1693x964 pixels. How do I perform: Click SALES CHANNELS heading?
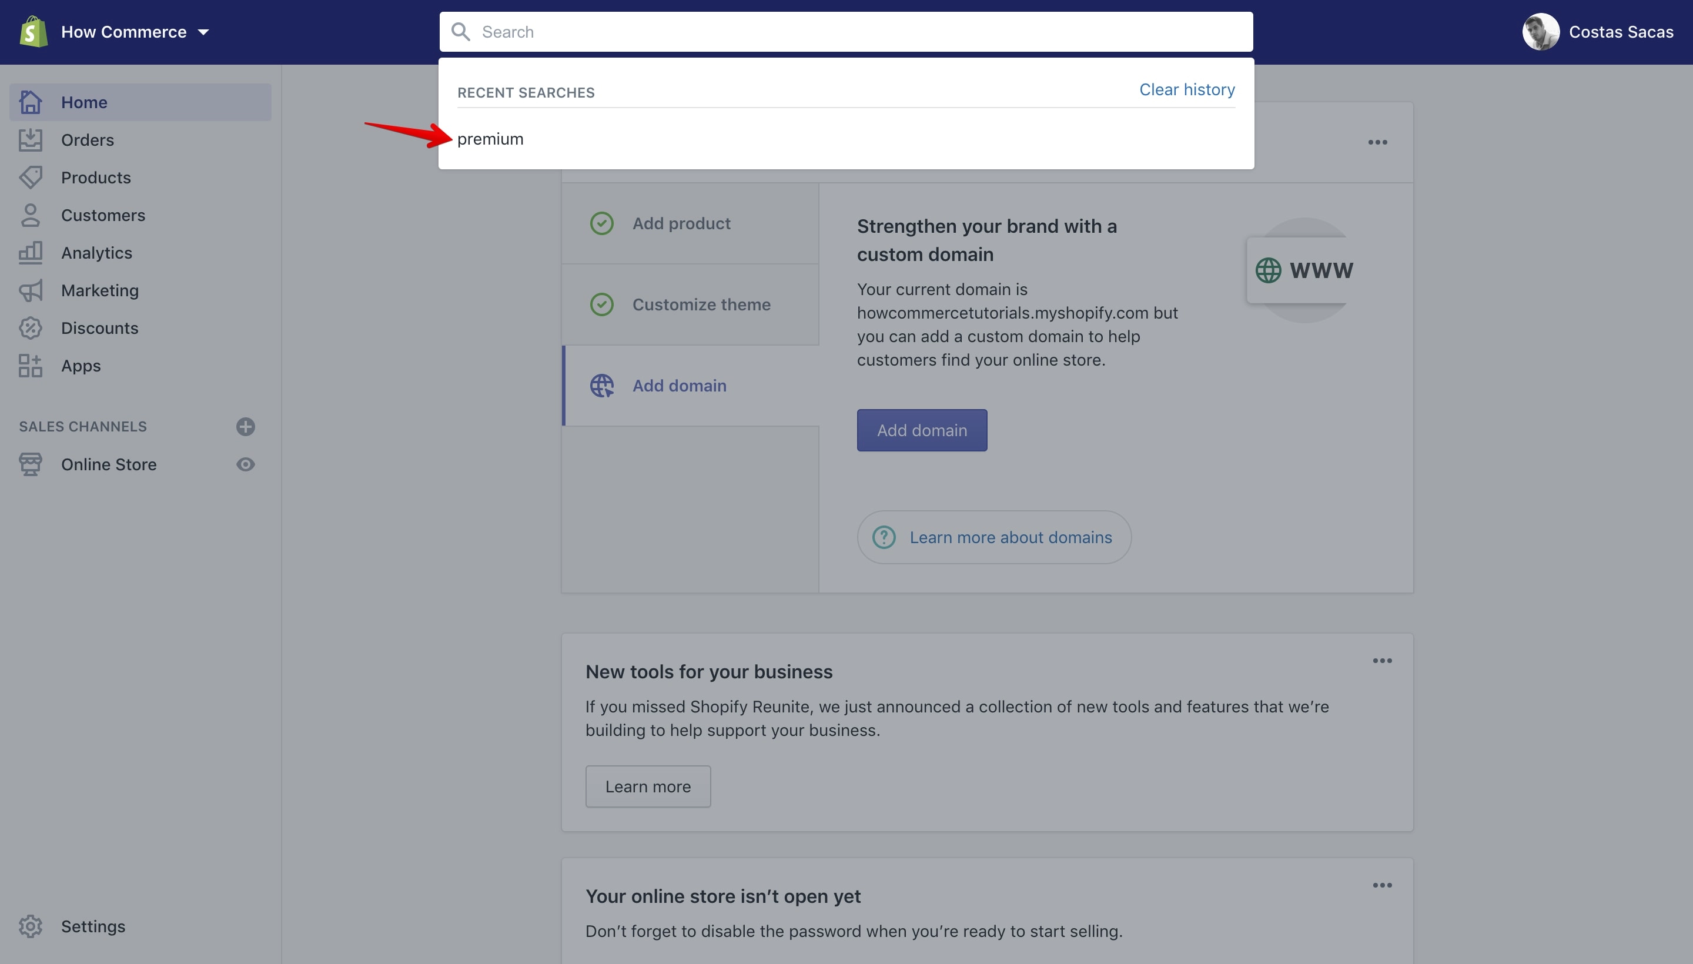point(83,426)
